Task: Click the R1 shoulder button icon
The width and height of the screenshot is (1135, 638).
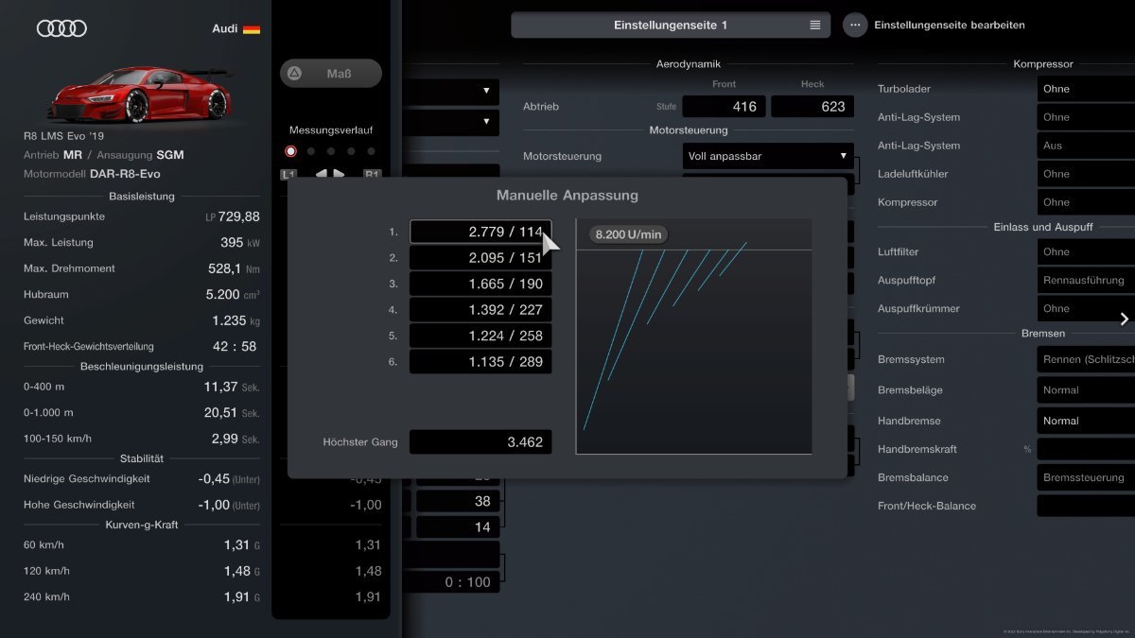Action: tap(373, 174)
